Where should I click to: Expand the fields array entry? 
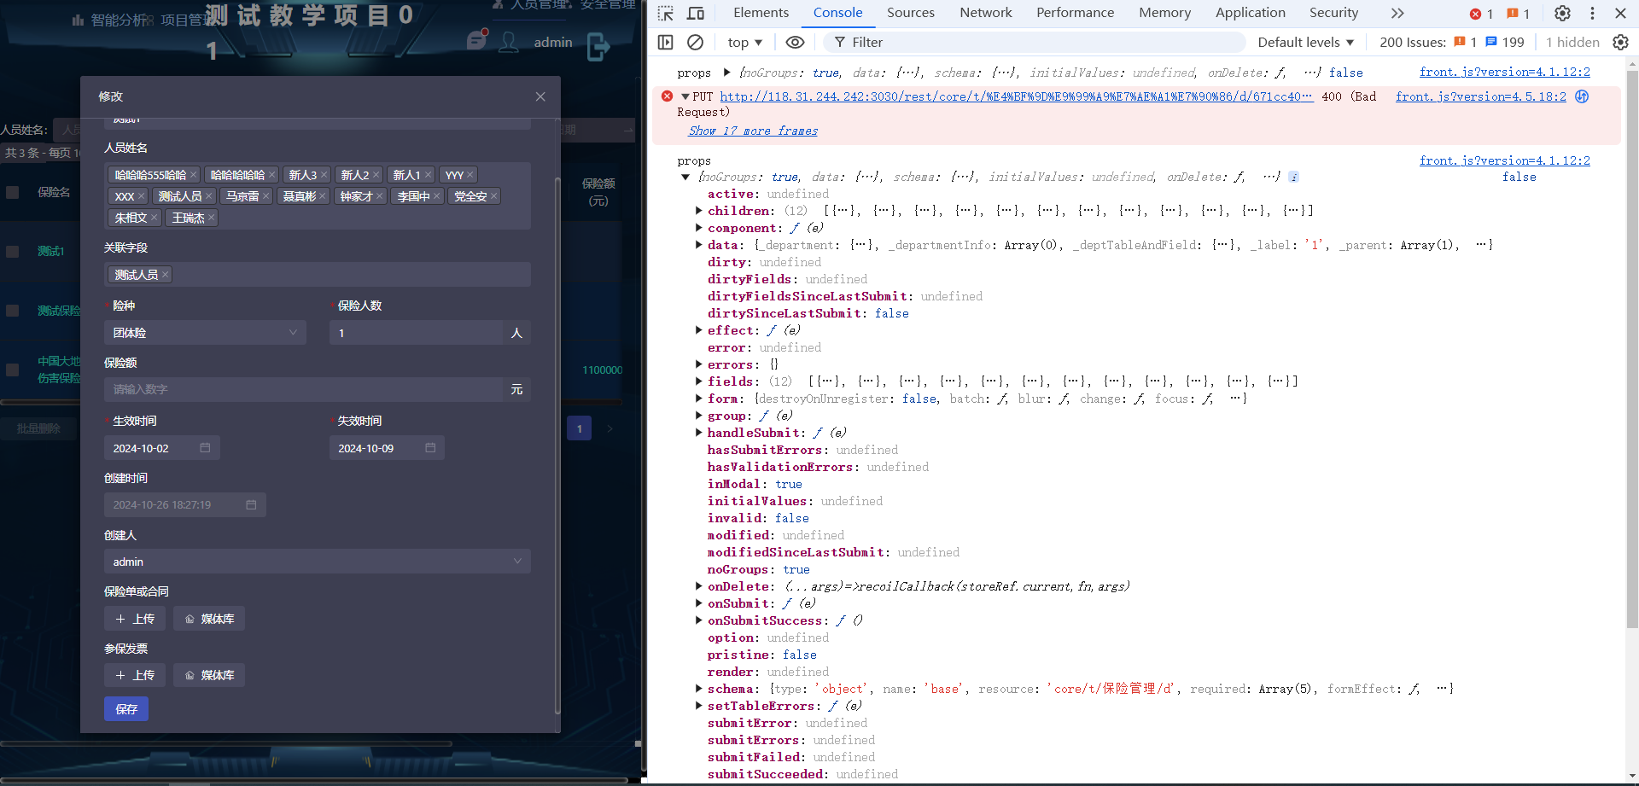[x=699, y=381]
